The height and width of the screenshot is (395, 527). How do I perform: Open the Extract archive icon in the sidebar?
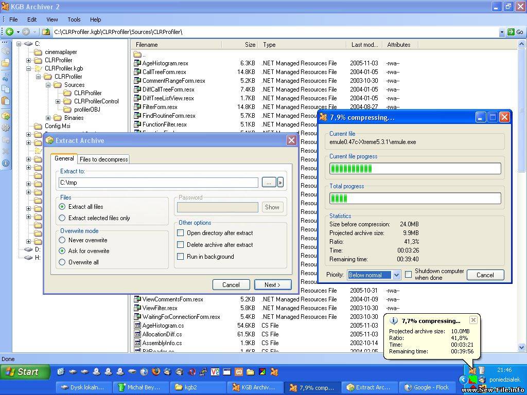pyautogui.click(x=6, y=114)
